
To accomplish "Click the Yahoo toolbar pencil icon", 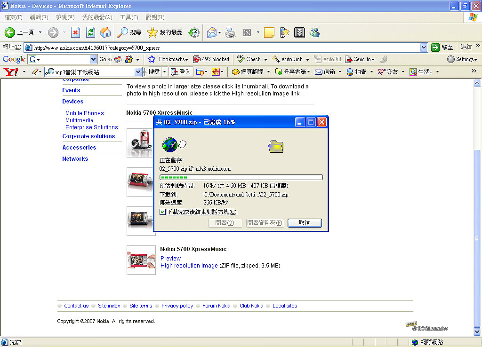I will pyautogui.click(x=35, y=72).
